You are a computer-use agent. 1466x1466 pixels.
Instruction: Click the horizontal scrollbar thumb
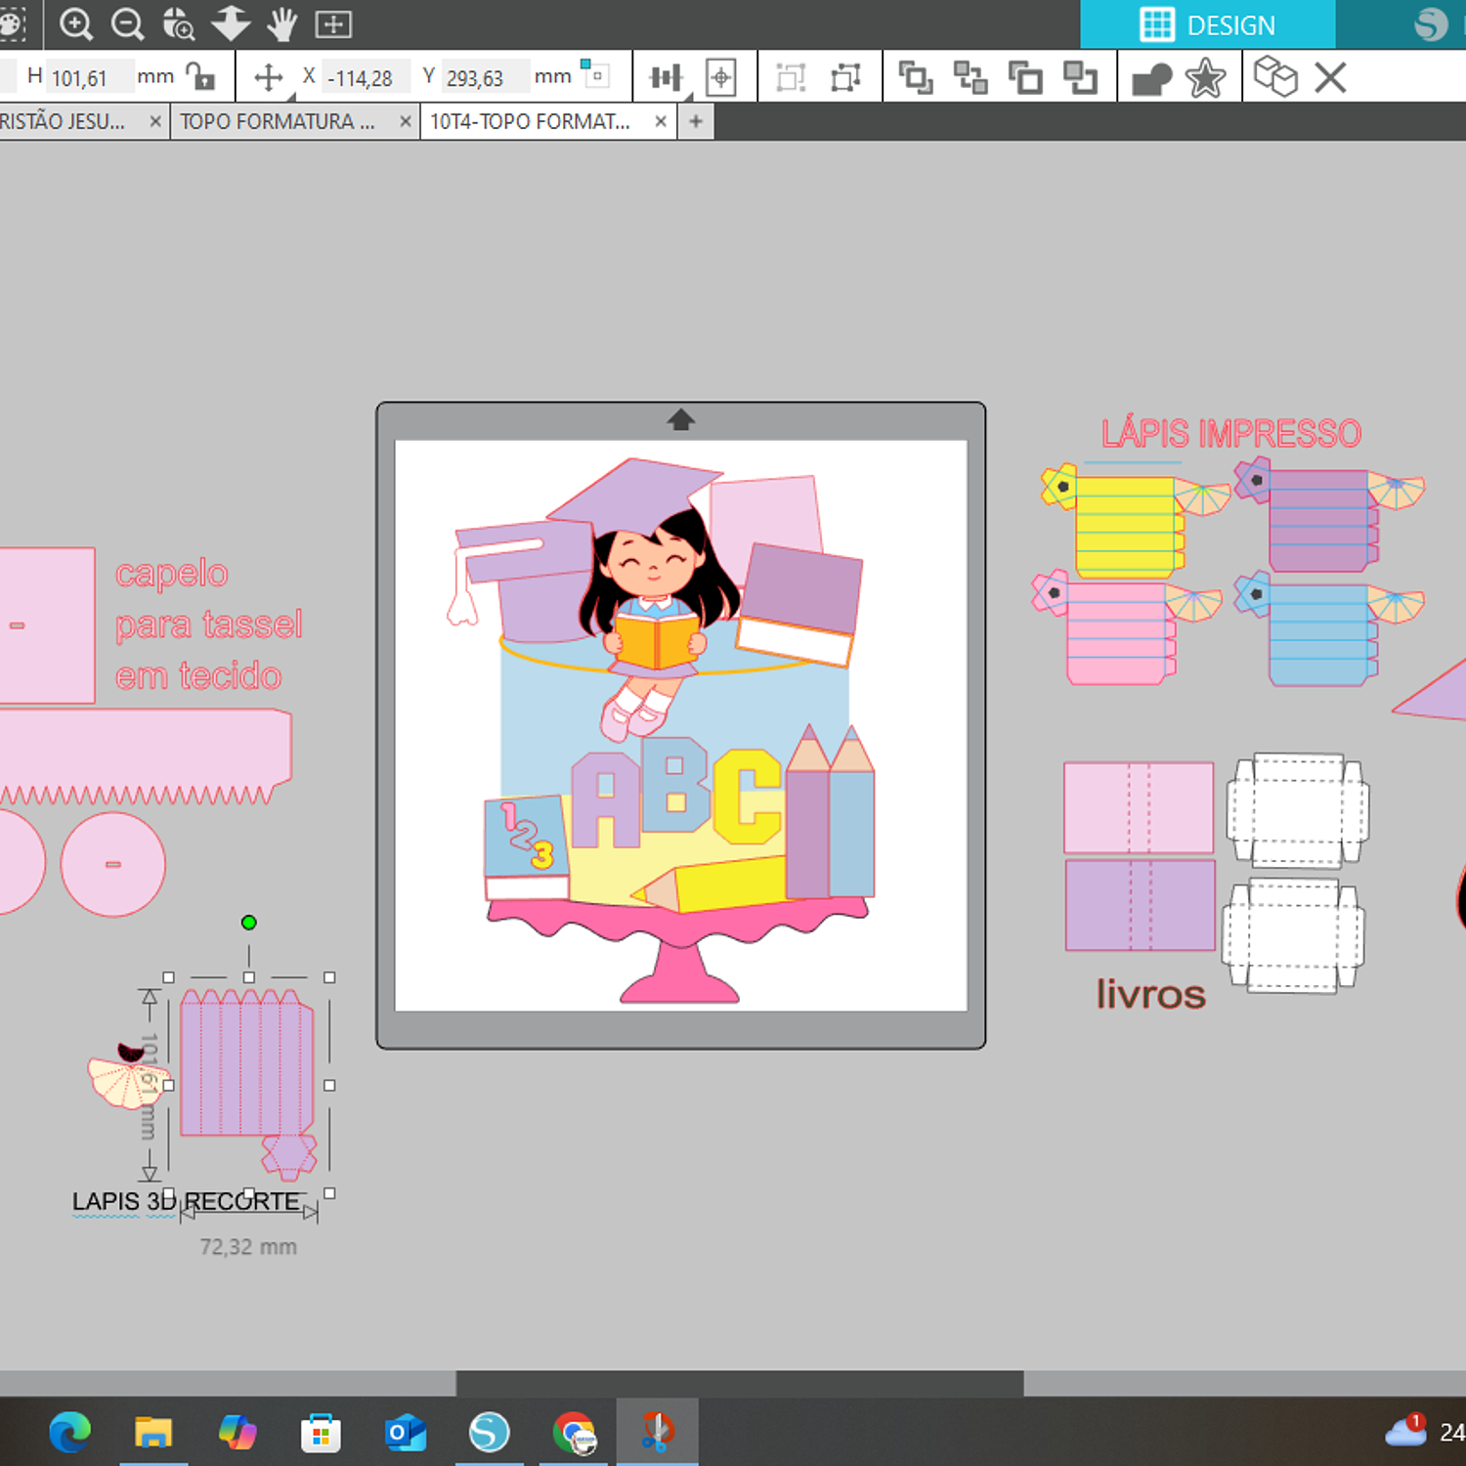tap(739, 1383)
